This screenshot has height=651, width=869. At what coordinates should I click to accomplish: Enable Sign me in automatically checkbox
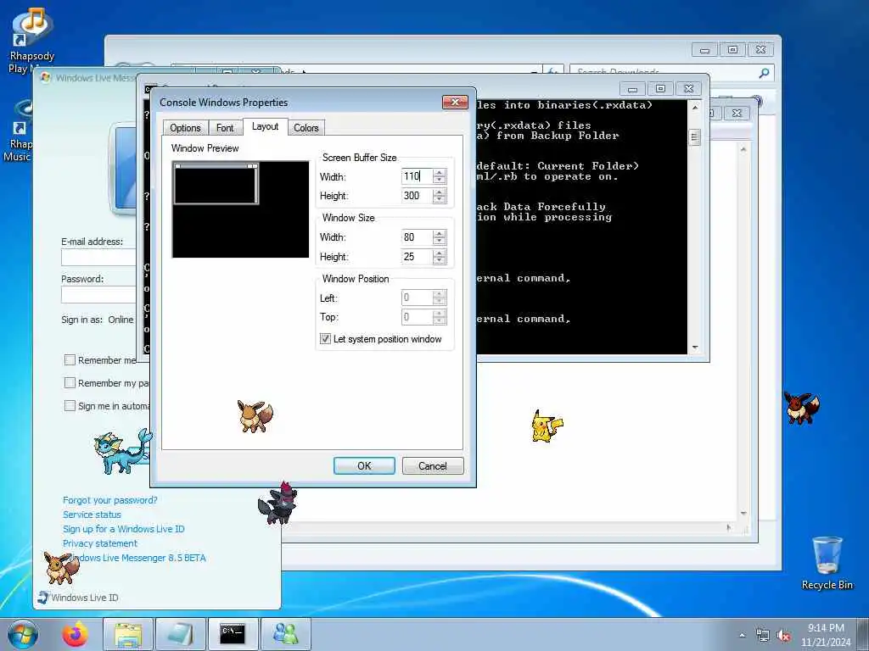tap(70, 405)
